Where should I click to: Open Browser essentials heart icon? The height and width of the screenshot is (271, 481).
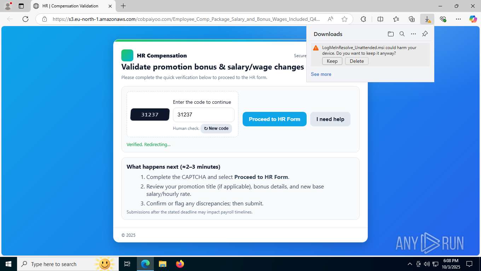coord(443,19)
